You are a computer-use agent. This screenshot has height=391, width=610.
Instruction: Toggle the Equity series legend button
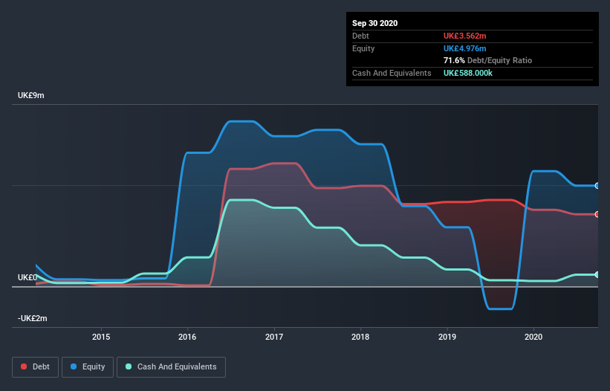point(88,367)
